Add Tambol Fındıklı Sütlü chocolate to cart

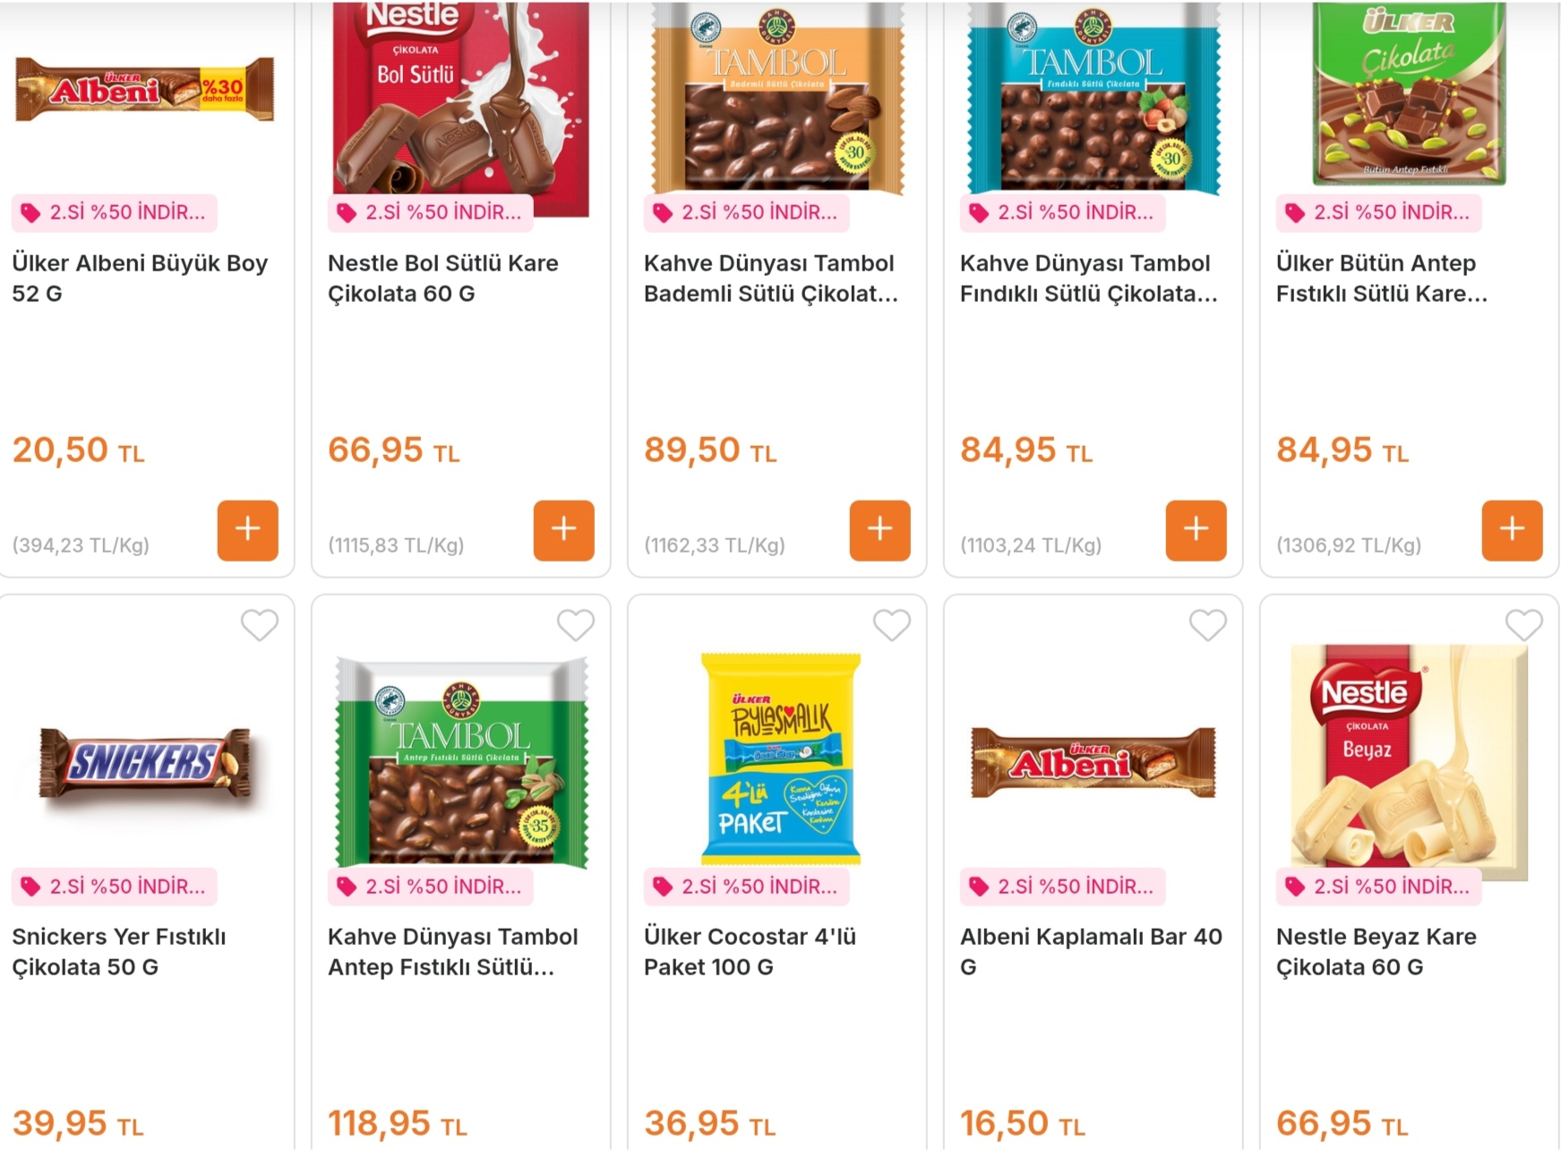click(1196, 530)
